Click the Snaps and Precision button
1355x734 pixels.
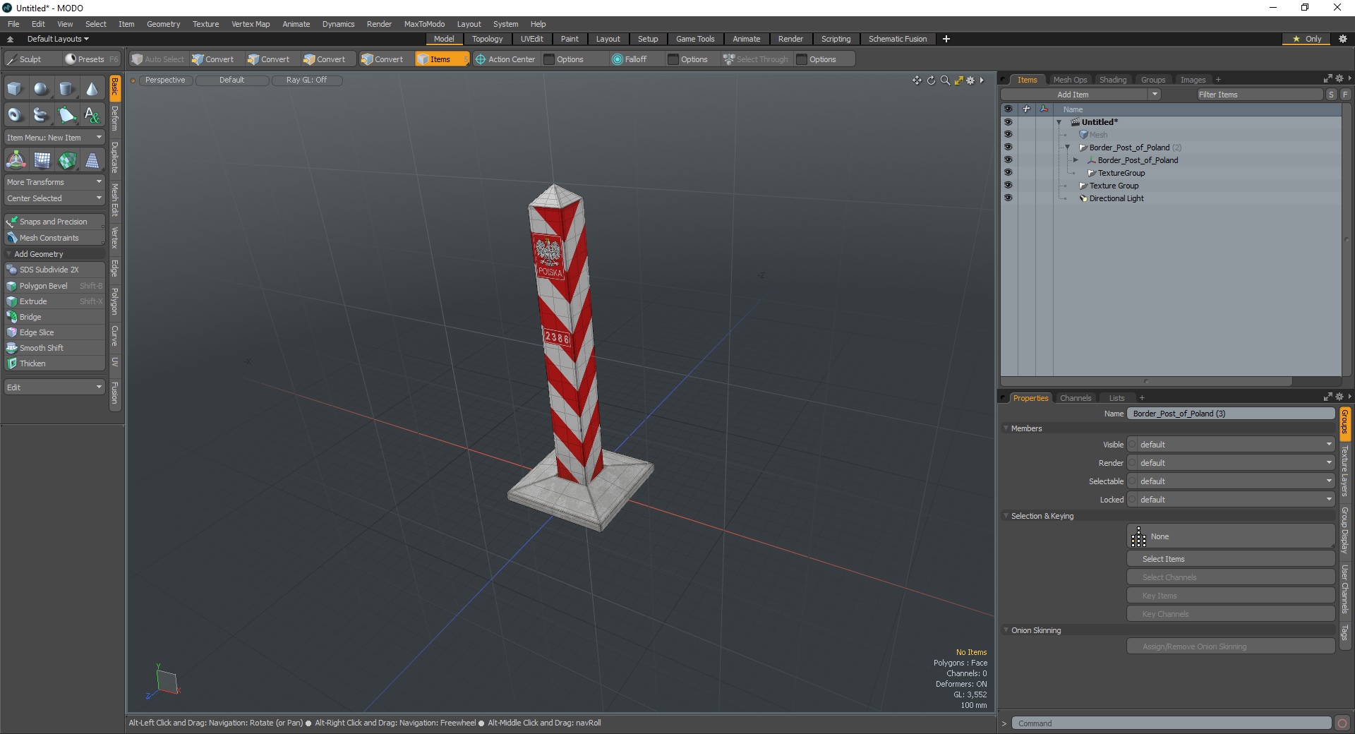(x=54, y=222)
